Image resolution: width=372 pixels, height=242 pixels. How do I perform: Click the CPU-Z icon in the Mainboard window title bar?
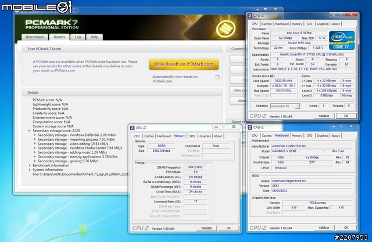point(249,127)
